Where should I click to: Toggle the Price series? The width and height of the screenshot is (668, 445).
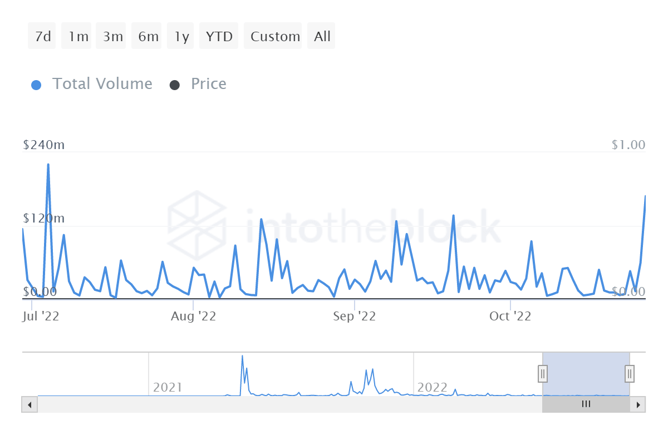(x=208, y=84)
